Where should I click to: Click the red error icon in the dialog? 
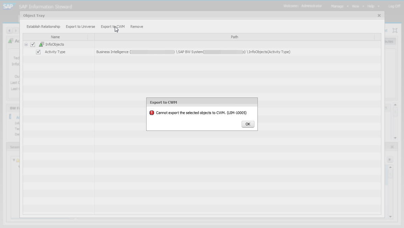152,113
